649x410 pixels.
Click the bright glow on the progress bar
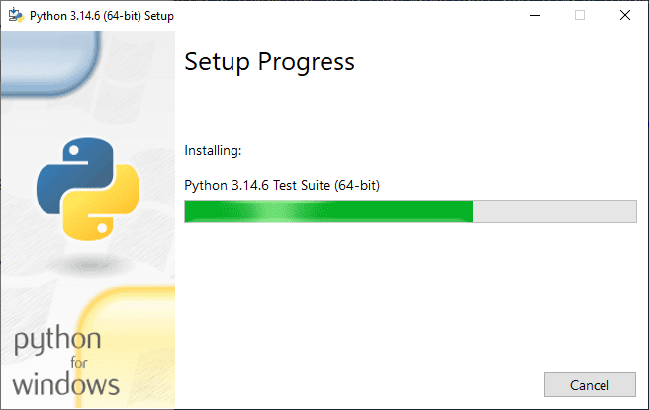[271, 211]
